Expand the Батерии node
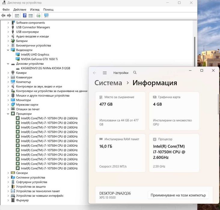Image resolution: width=220 pixels, height=210 pixels. (8, 41)
